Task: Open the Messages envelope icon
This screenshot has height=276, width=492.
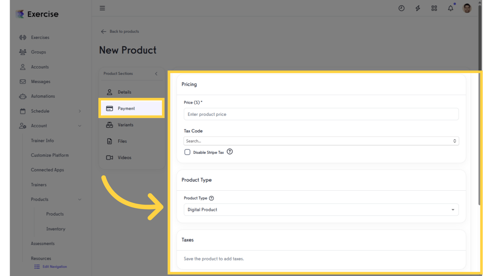Action: click(22, 81)
